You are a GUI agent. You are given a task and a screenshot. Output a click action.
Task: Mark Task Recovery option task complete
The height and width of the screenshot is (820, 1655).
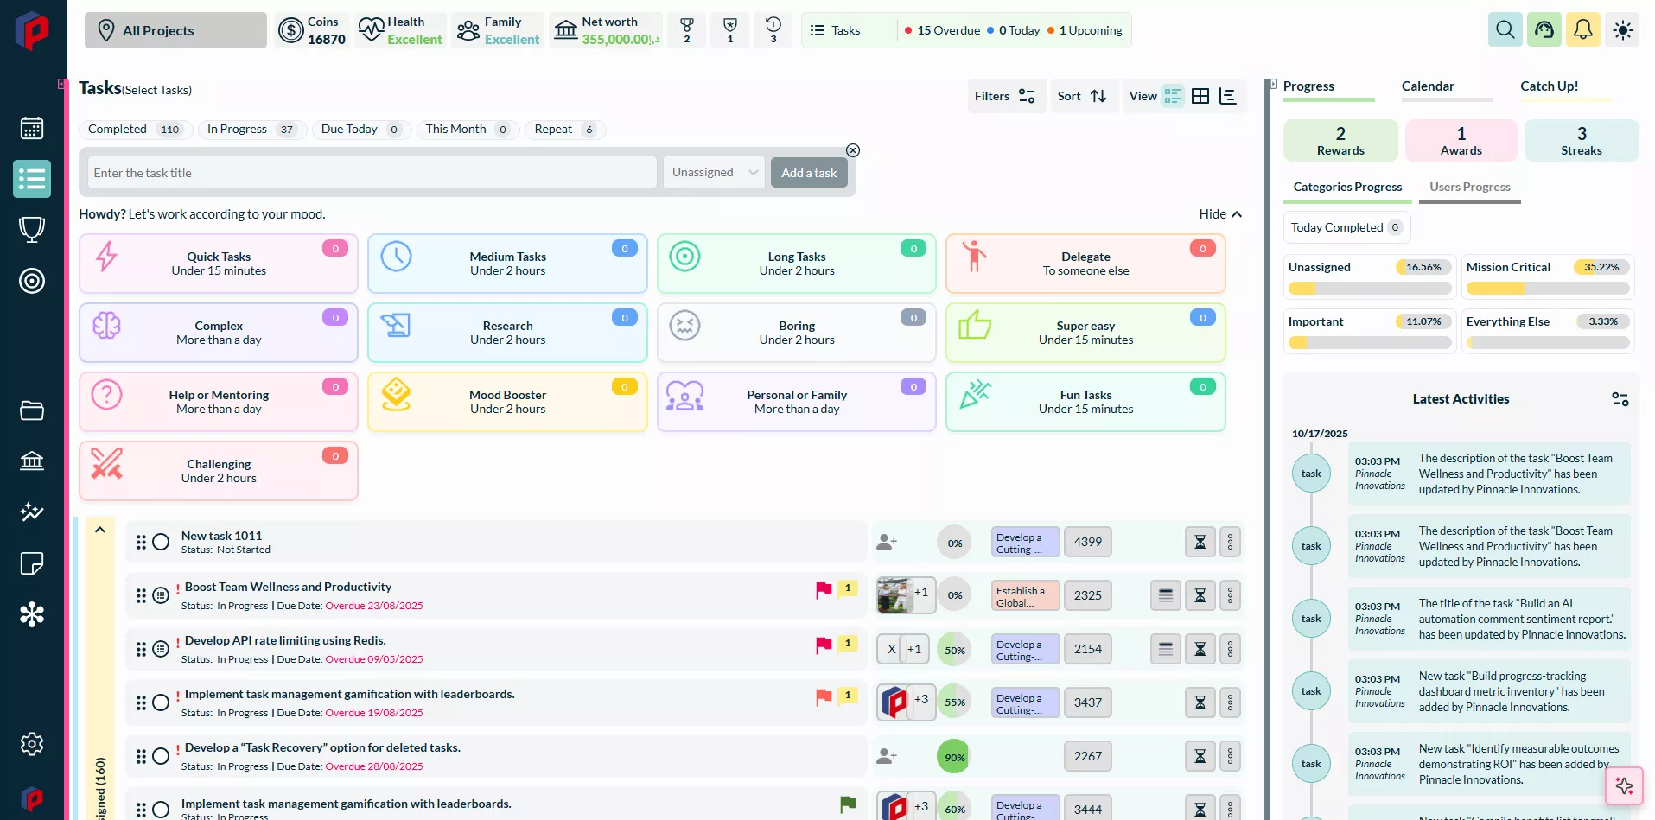161,756
